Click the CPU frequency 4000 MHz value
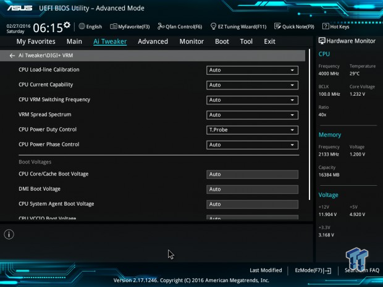This screenshot has width=383, height=287. tap(329, 73)
